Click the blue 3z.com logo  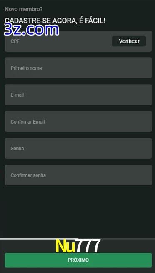(x=31, y=30)
